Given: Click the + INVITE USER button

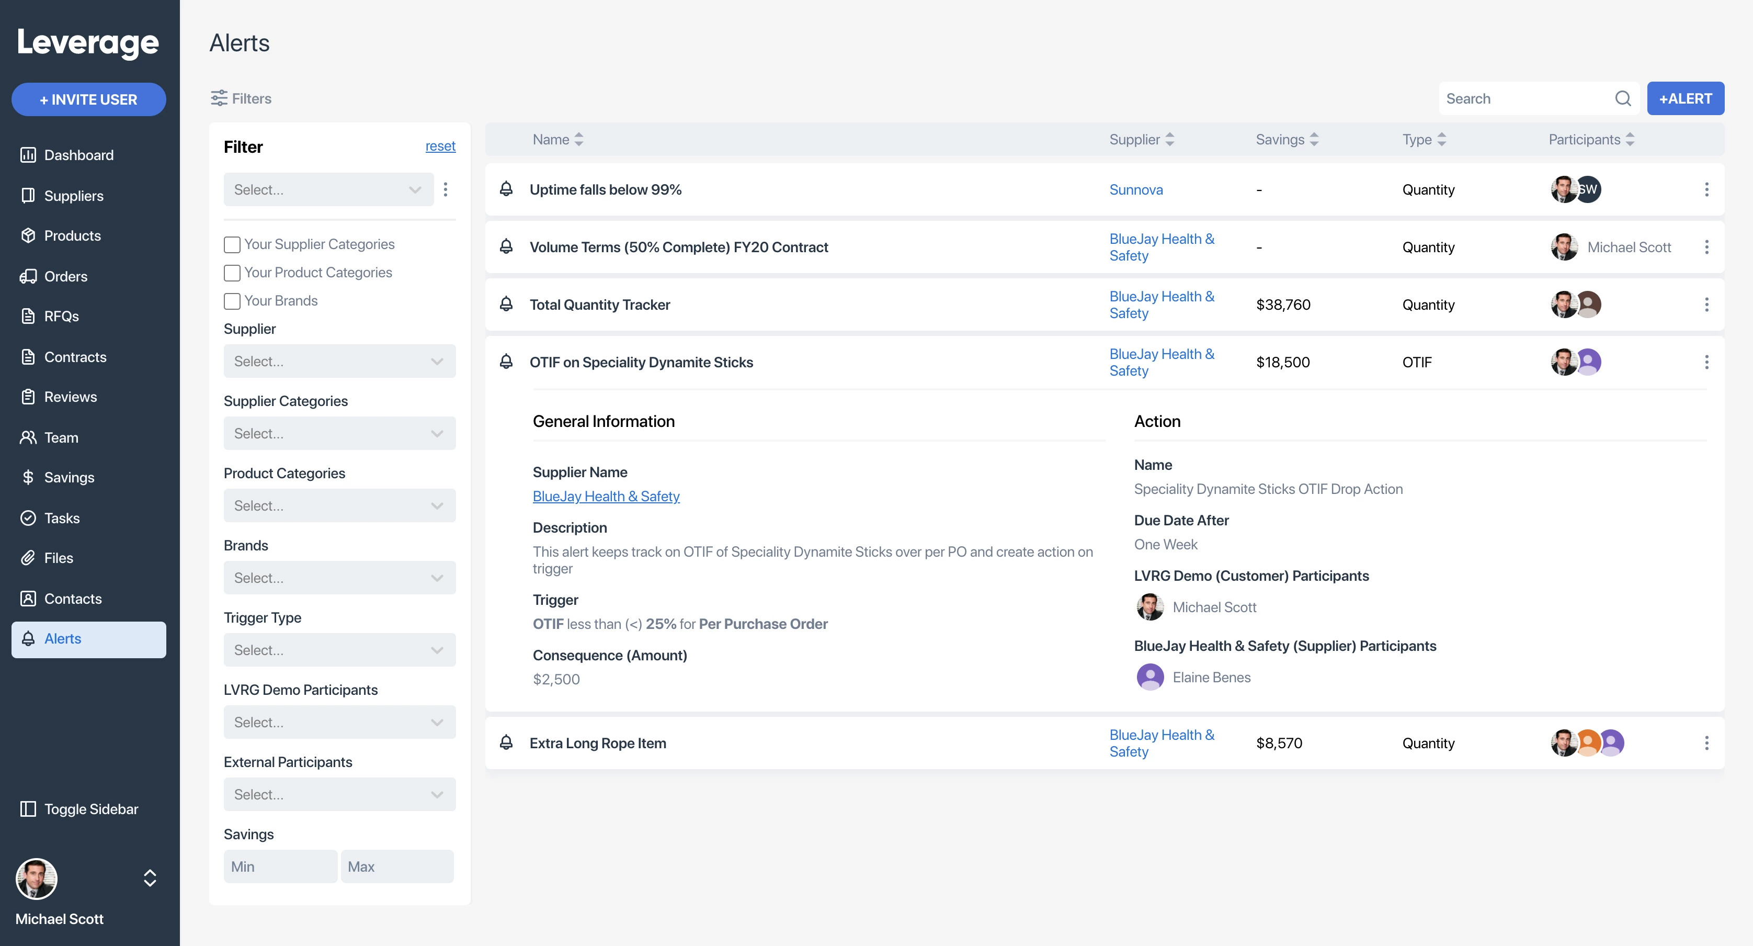Looking at the screenshot, I should click(88, 99).
